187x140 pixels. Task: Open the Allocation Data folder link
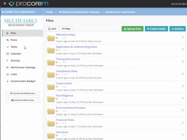pos(65,35)
